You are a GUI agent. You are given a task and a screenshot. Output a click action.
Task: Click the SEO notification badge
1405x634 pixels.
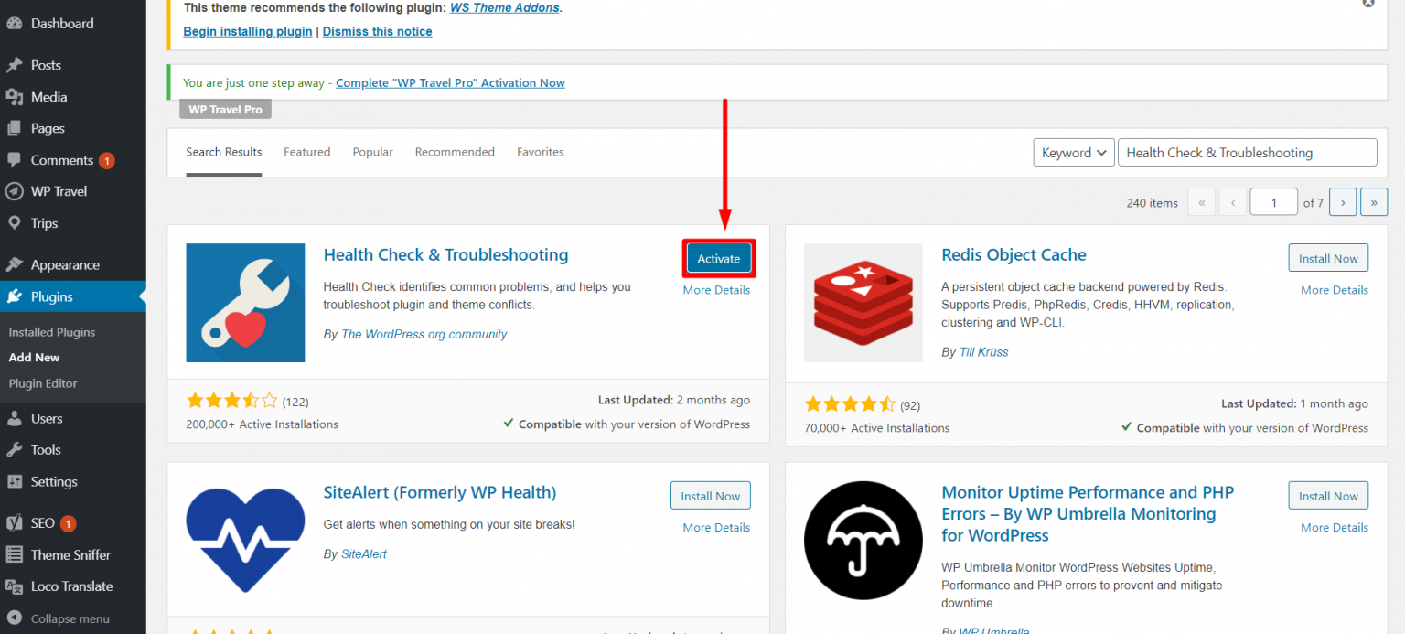68,524
